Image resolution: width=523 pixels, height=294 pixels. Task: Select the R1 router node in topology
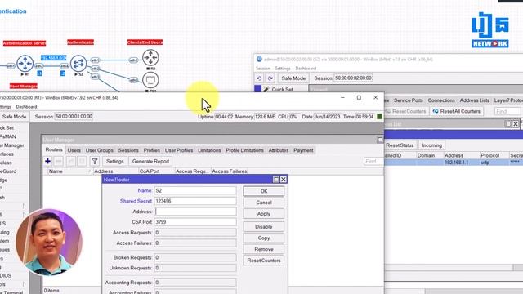click(x=25, y=64)
